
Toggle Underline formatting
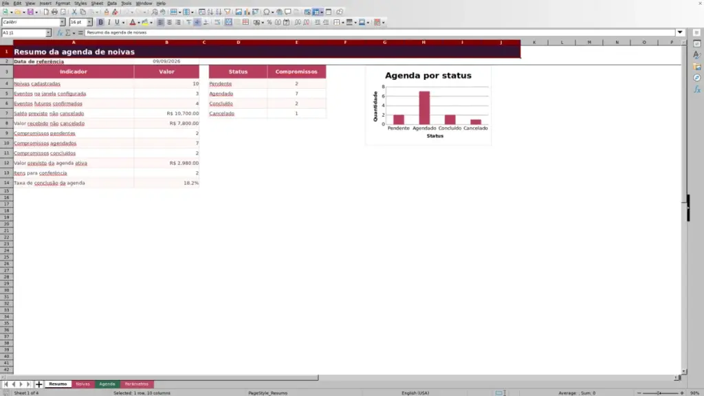[117, 23]
